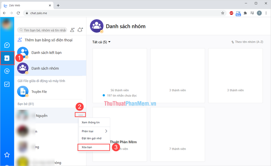Viewport: 271px width, 166px height.
Task: Expand the Phân loại submenu
Action: pos(94,131)
